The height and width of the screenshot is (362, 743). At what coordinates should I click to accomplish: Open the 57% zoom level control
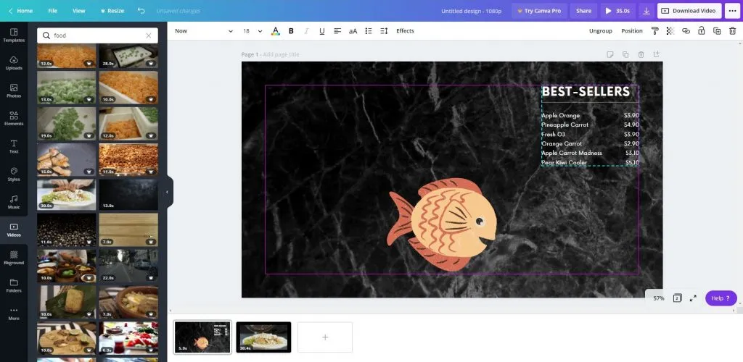(x=659, y=298)
